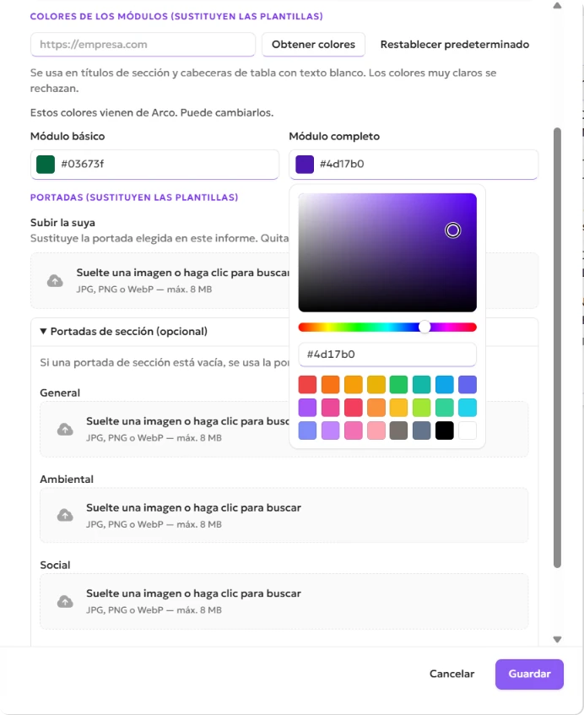Viewport: 584px width, 715px height.
Task: Click the Social image drop zone text
Action: [194, 593]
